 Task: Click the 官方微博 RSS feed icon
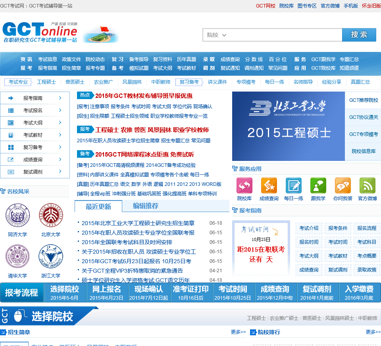coord(368,185)
